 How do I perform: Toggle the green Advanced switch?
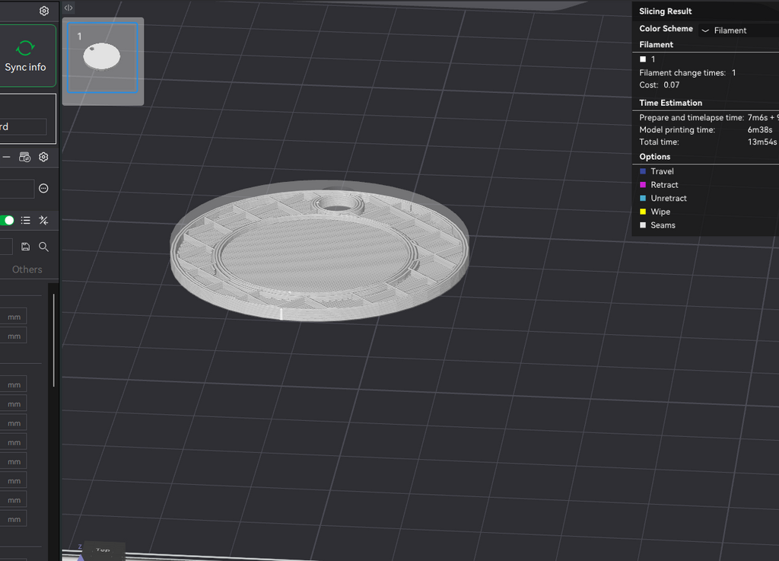(7, 220)
